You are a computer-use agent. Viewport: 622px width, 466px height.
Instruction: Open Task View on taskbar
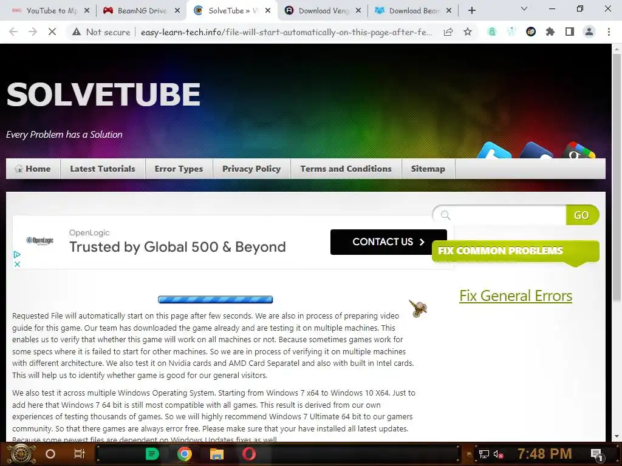click(80, 454)
